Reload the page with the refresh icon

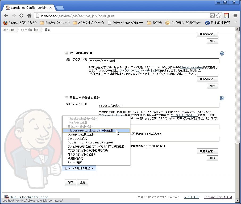point(21,16)
